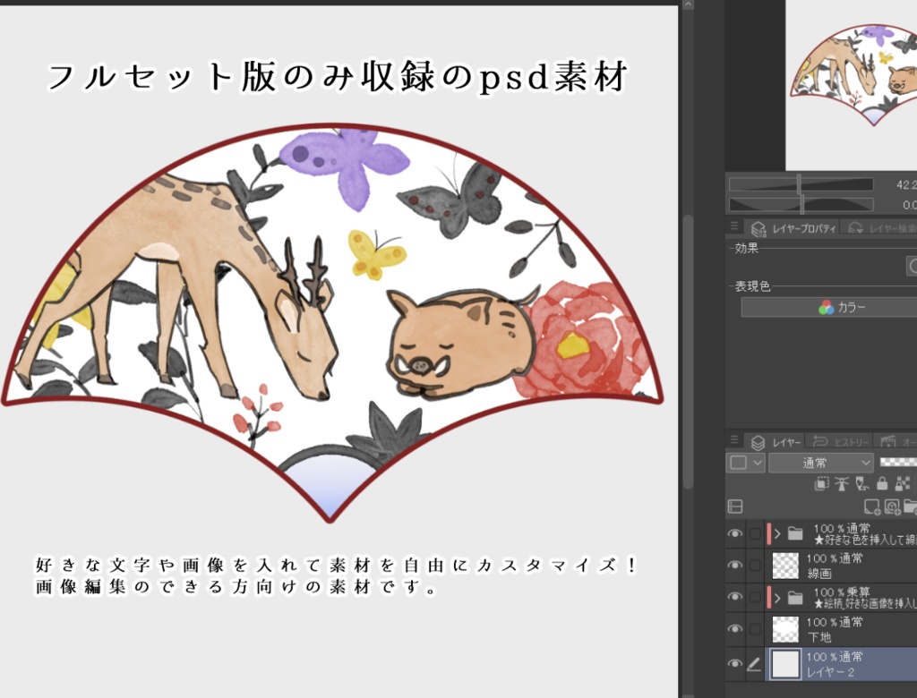Image resolution: width=917 pixels, height=698 pixels.
Task: Switch to the ヒストリー tab
Action: (839, 442)
